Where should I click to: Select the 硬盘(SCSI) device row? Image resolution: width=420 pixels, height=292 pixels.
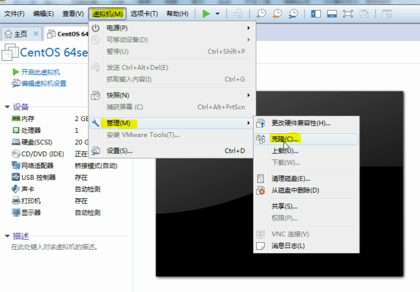coord(50,142)
